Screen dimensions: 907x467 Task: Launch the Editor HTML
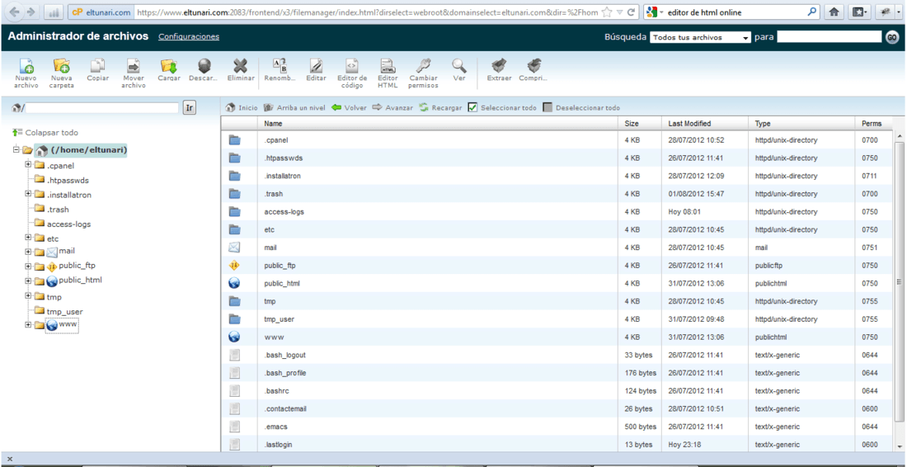388,73
